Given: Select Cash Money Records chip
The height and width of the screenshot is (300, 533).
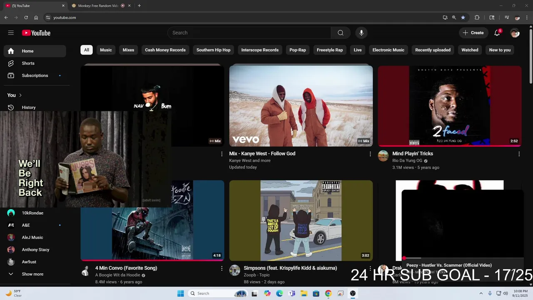Looking at the screenshot, I should coord(165,50).
